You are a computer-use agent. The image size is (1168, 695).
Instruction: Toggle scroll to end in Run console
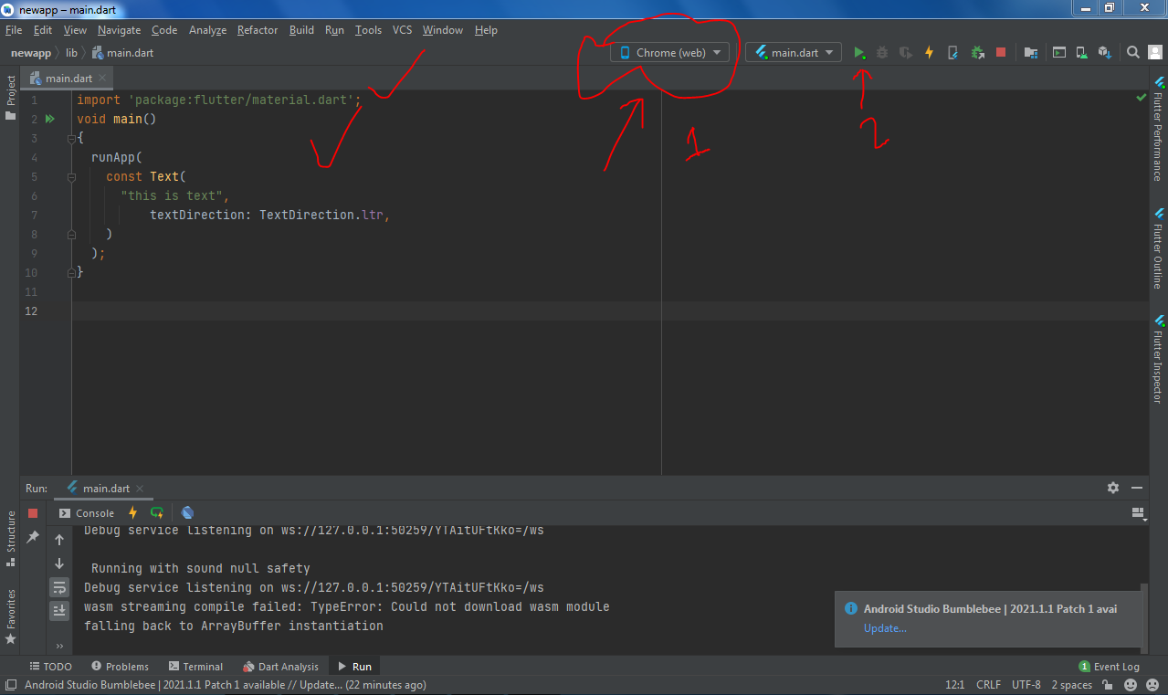tap(59, 610)
